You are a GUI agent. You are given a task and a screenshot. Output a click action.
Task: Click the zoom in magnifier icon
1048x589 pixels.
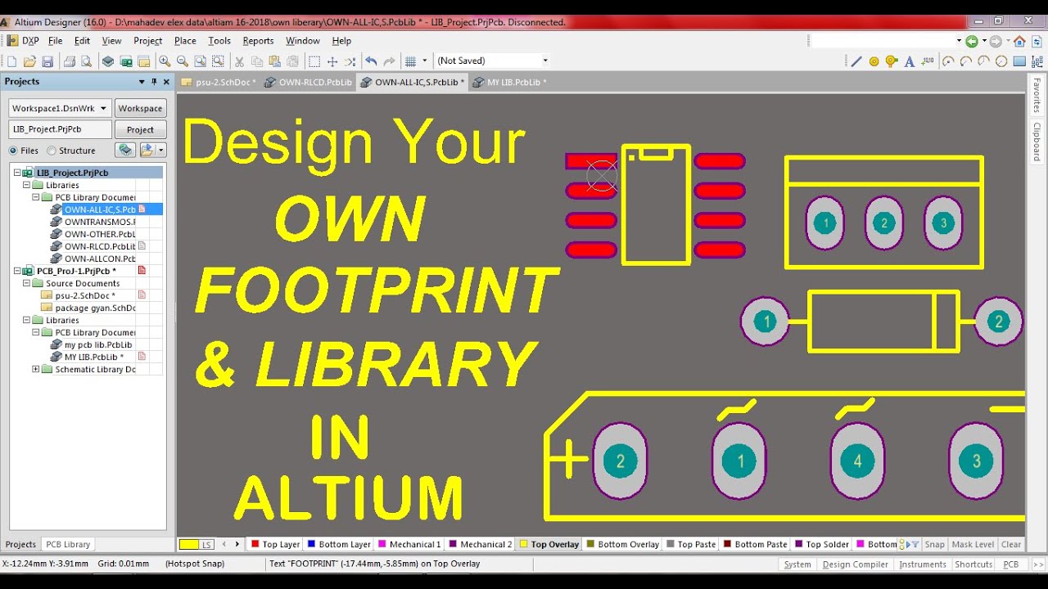(x=165, y=61)
